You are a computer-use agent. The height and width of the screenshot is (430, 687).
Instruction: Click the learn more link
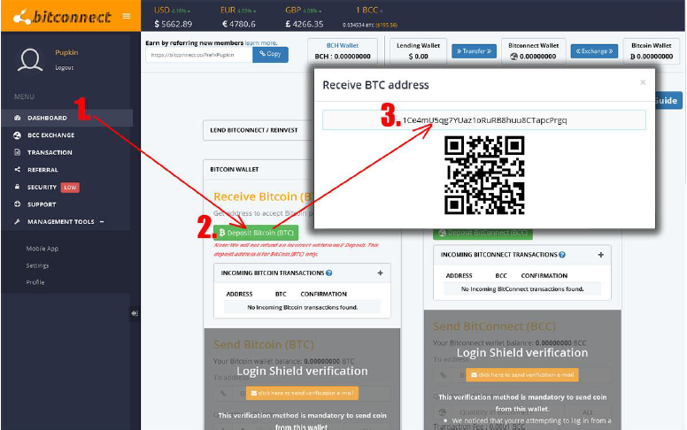click(260, 43)
